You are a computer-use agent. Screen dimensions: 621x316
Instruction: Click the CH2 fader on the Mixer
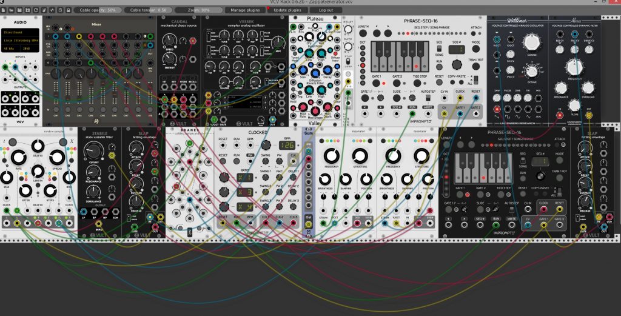(68, 93)
